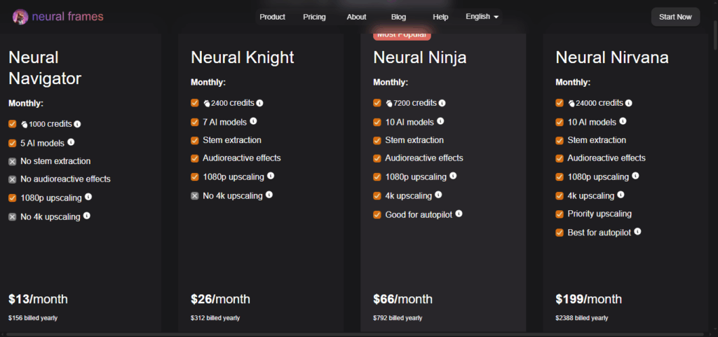Click Nirvana plan Stem extraction label

(x=597, y=140)
